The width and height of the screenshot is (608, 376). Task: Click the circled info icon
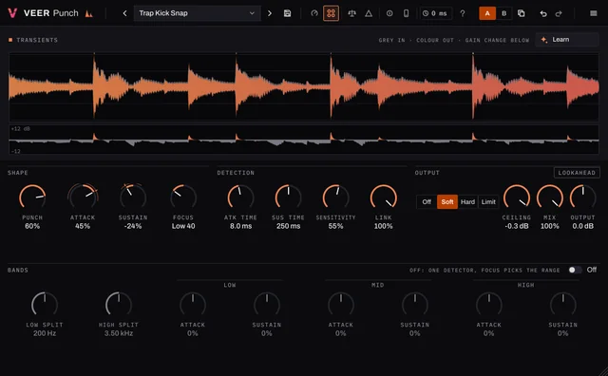(389, 13)
